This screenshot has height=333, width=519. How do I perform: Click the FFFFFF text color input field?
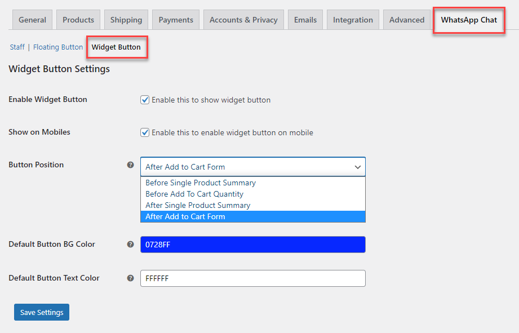click(x=253, y=278)
